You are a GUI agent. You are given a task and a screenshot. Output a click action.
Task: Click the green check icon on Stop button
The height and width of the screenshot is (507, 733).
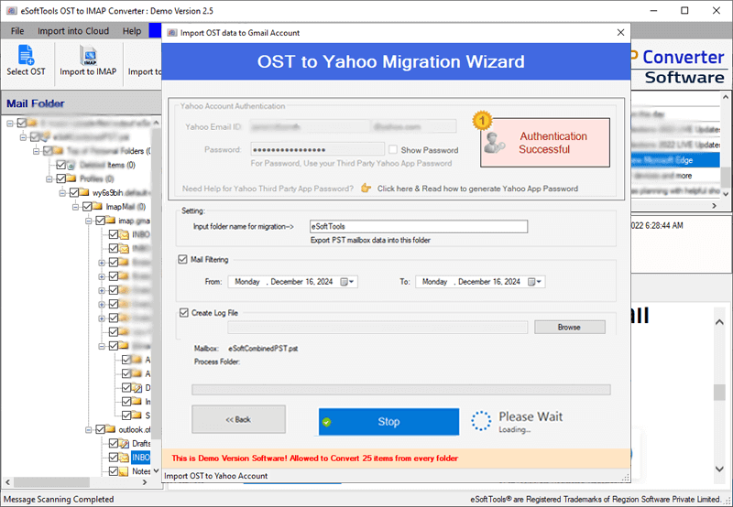327,422
